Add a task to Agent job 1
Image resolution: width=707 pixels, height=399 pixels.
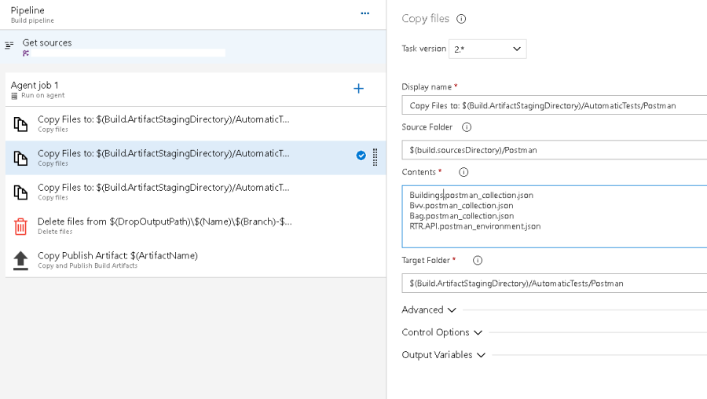[358, 89]
